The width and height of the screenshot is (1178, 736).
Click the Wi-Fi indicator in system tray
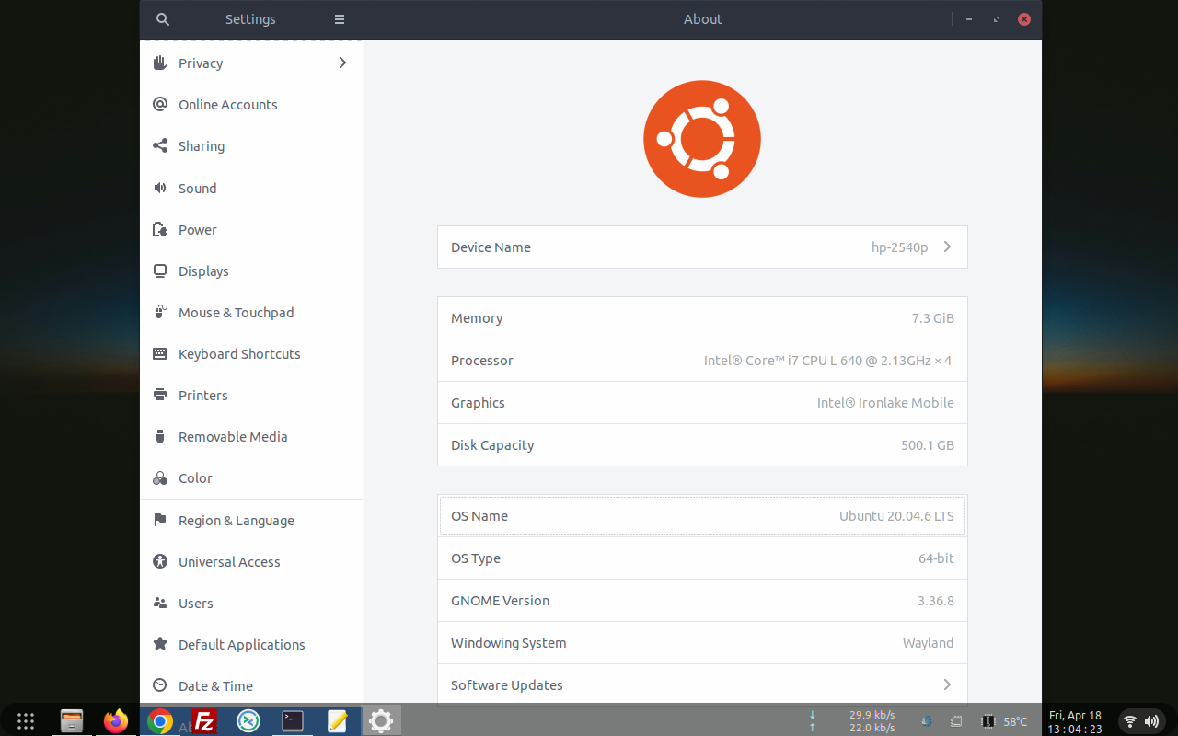[x=1130, y=722]
